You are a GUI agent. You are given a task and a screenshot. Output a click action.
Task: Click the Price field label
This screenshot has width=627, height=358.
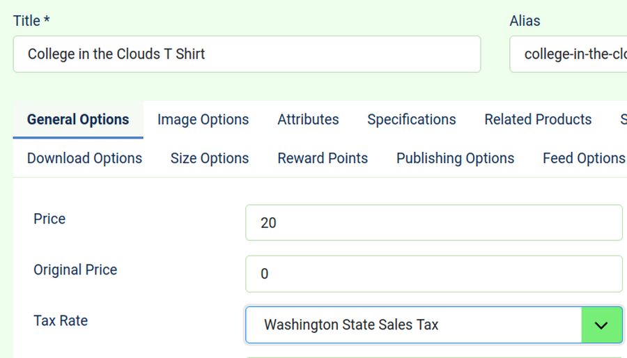(49, 219)
